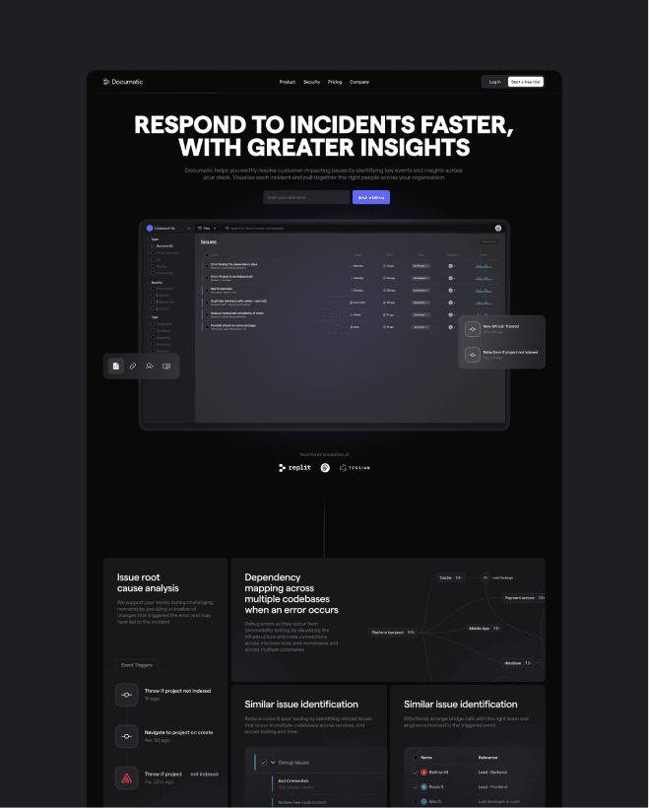Click the Log in button
649x808 pixels.
[x=495, y=82]
